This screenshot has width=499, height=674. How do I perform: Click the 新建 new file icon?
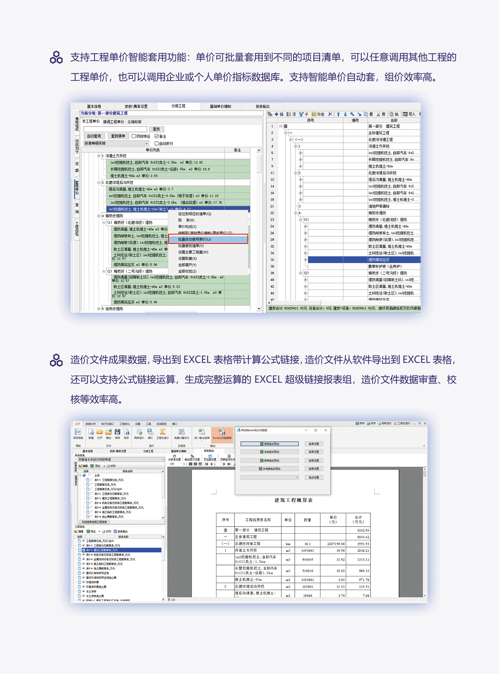coord(91,432)
